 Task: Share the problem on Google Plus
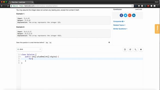pyautogui.click(x=129, y=15)
